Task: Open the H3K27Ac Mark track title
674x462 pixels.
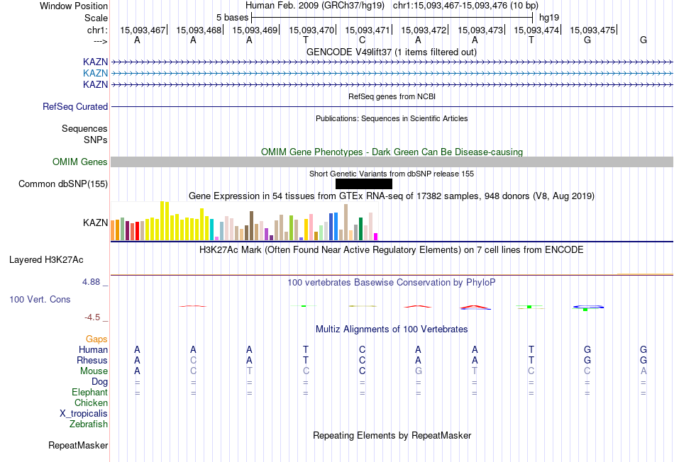Action: (392, 250)
